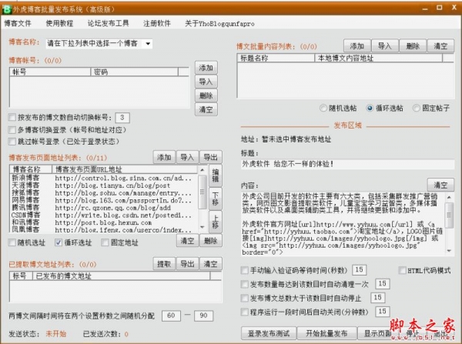This screenshot has height=344, width=462.
Task: Open the 论坛发布工具 menu
Action: click(x=108, y=24)
